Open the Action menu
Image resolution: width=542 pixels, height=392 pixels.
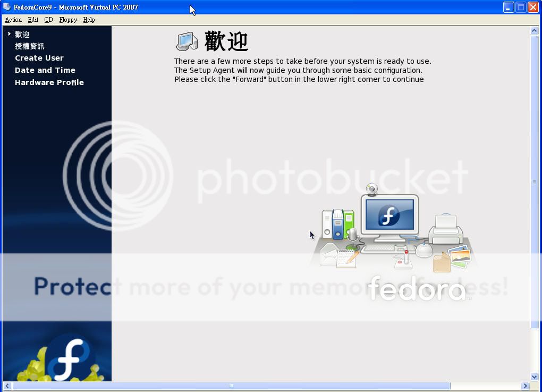tap(13, 20)
